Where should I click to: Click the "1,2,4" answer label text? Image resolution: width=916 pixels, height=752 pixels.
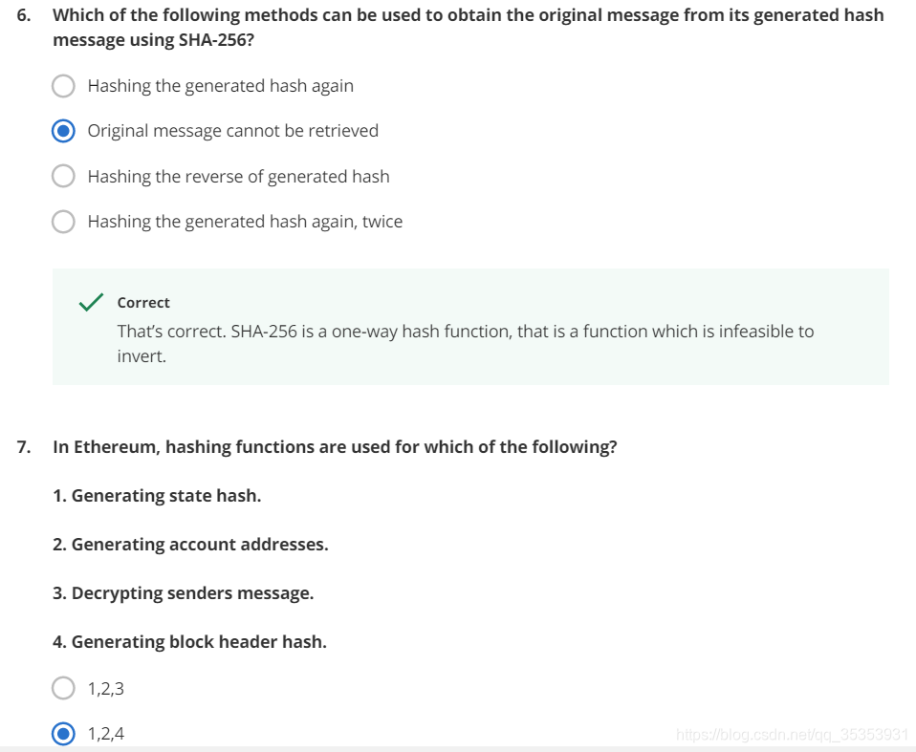pyautogui.click(x=106, y=734)
